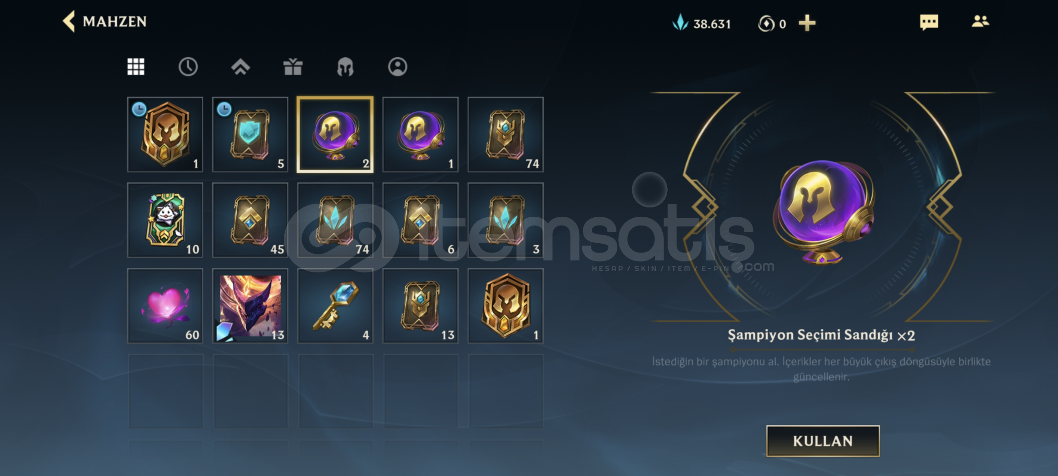Open the chat bubble icon

929,22
